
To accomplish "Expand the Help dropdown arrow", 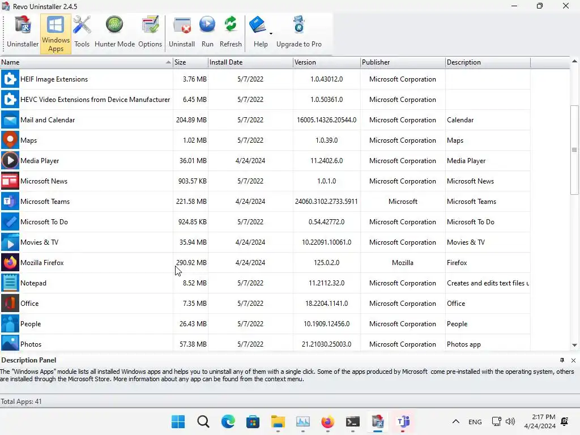I will click(271, 33).
